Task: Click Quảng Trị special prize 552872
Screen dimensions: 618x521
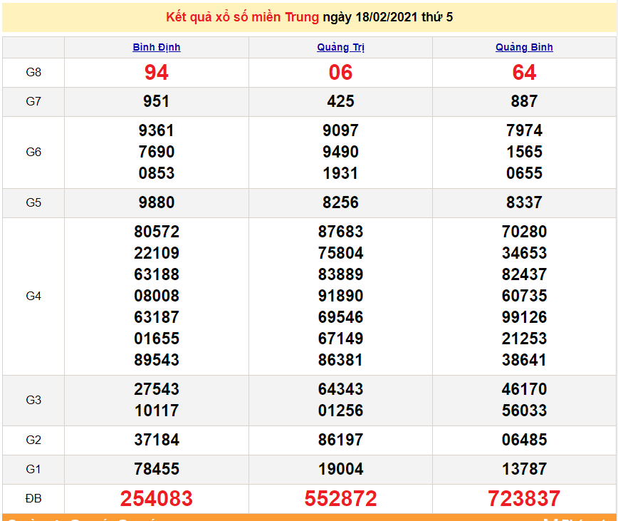Action: 340,498
